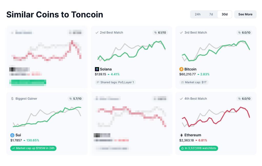Select the 30d time range
This screenshot has width=262, height=166.
(x=225, y=14)
